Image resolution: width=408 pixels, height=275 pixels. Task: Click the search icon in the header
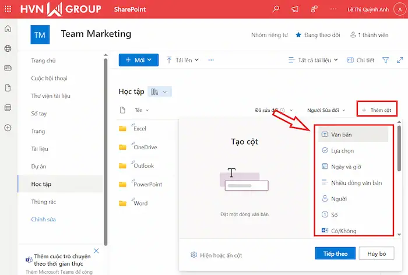pos(276,9)
